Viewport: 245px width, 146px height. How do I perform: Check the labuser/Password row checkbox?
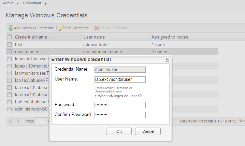pyautogui.click(x=9, y=59)
